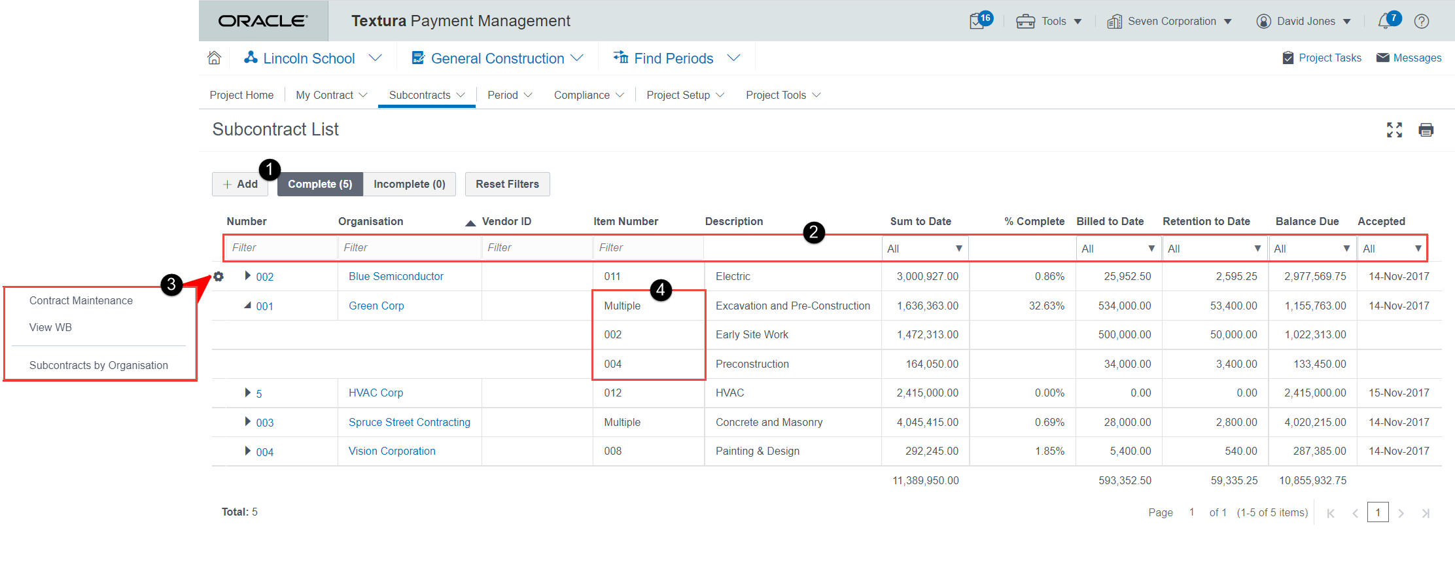The height and width of the screenshot is (564, 1455).
Task: Expand subcontract row 5
Action: tap(247, 393)
